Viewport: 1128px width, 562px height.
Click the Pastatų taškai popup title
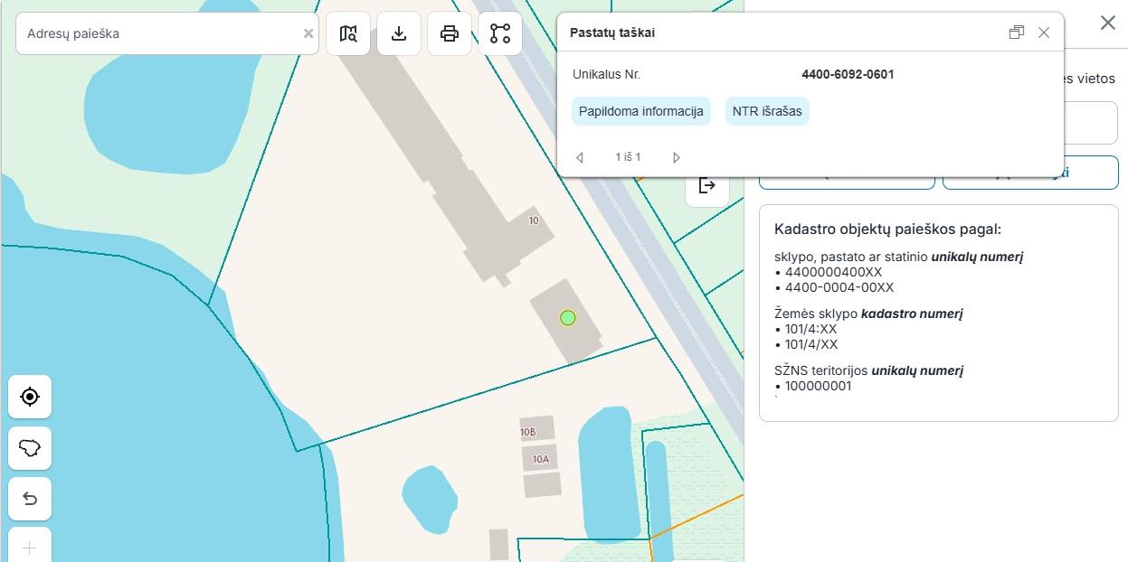[x=612, y=33]
